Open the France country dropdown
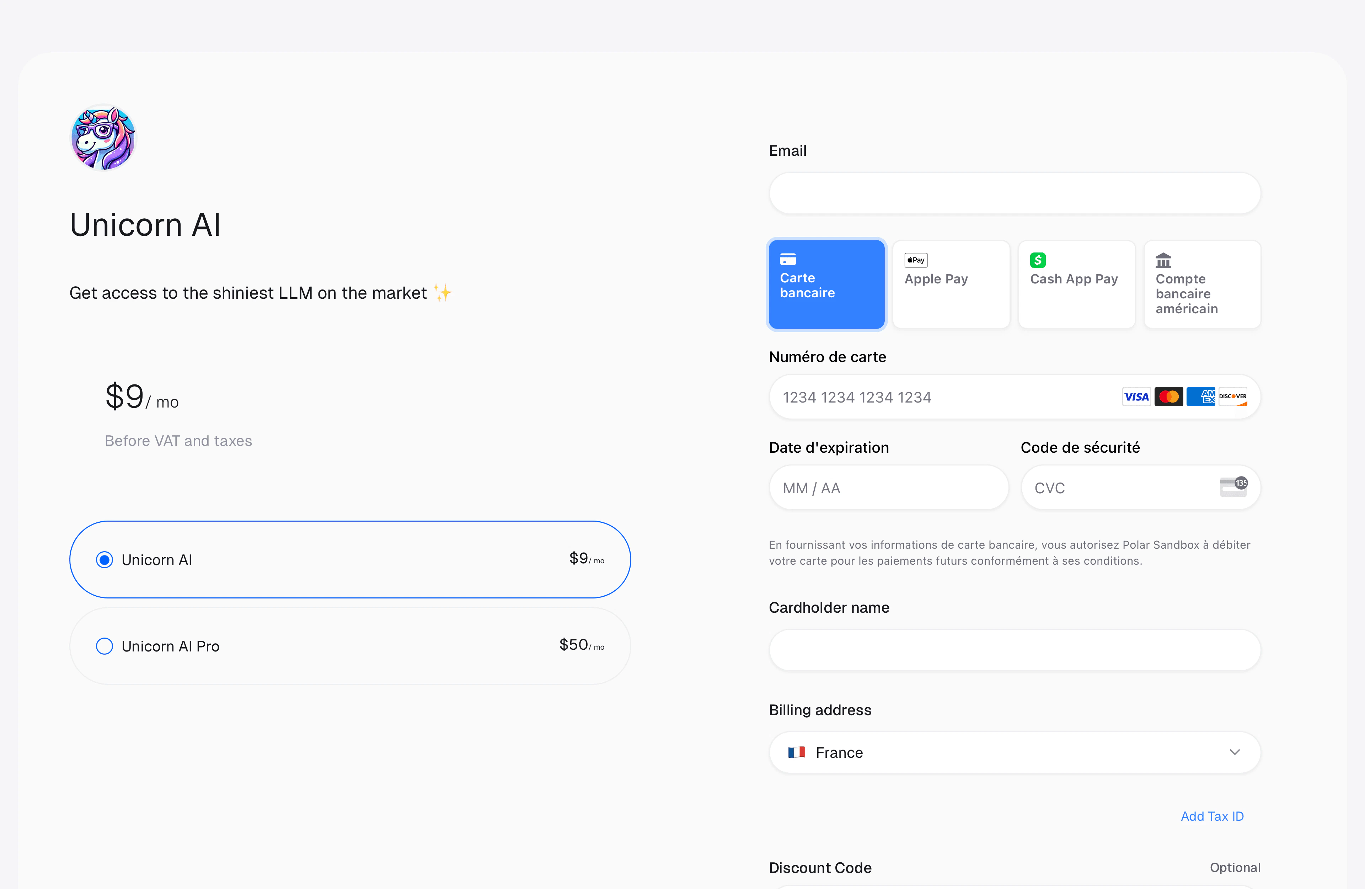The width and height of the screenshot is (1365, 889). click(1014, 752)
